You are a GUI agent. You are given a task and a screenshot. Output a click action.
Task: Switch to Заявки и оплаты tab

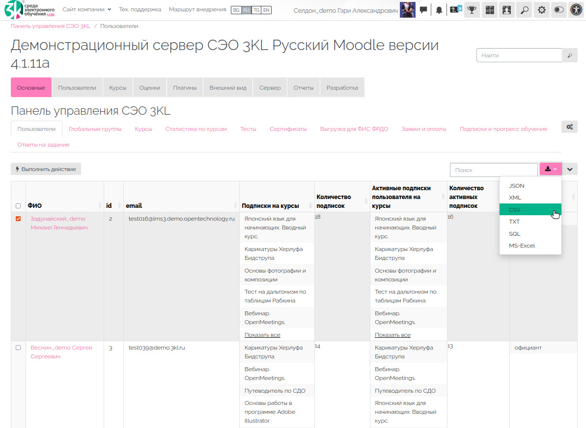pyautogui.click(x=424, y=129)
